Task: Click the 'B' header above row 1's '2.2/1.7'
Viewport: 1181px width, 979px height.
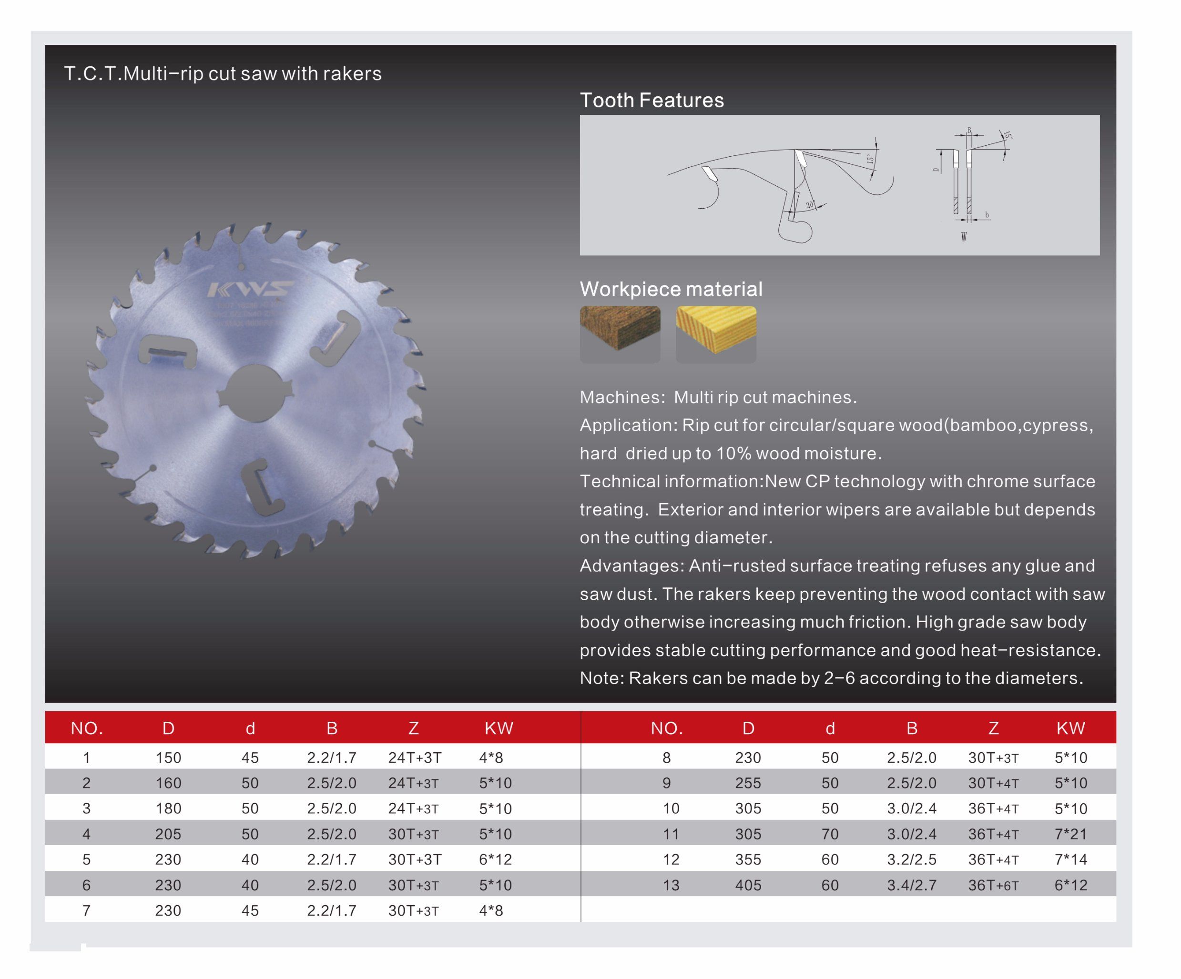Action: tap(332, 728)
